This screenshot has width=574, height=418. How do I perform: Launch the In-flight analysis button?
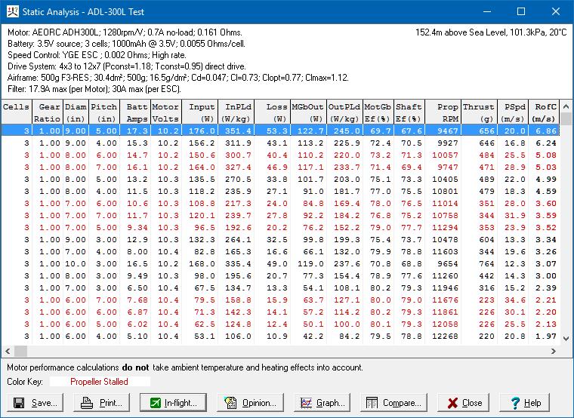click(x=175, y=403)
